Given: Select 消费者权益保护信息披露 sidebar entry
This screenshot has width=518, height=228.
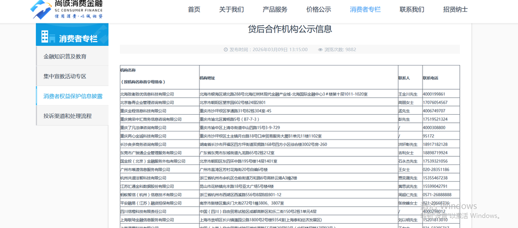Looking at the screenshot, I should click(73, 96).
